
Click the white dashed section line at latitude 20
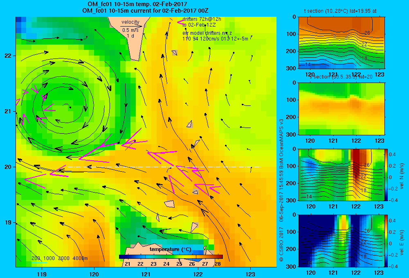point(164,167)
